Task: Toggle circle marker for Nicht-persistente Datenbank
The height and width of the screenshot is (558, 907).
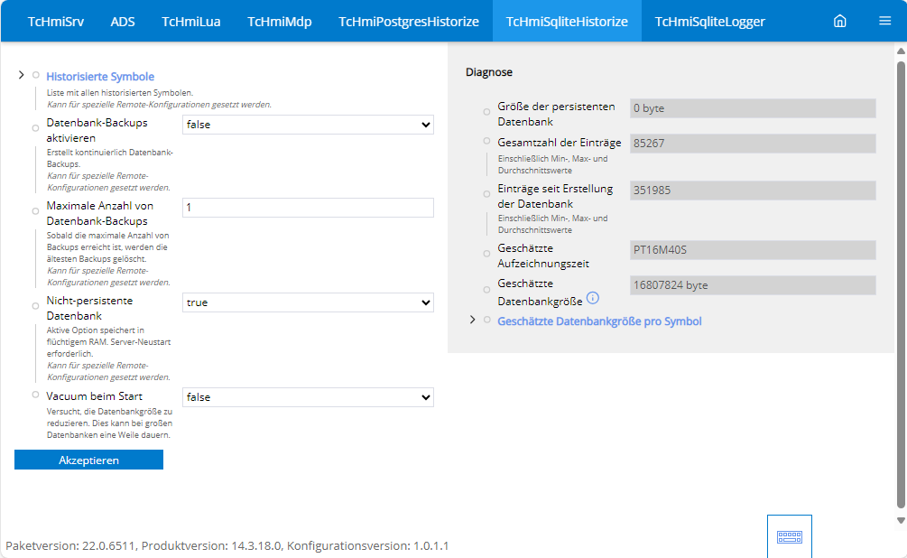Action: point(36,305)
